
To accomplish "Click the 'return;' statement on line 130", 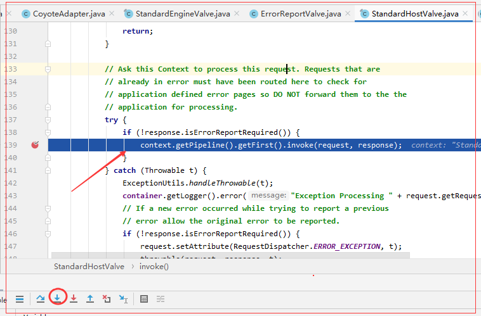I will click(138, 31).
